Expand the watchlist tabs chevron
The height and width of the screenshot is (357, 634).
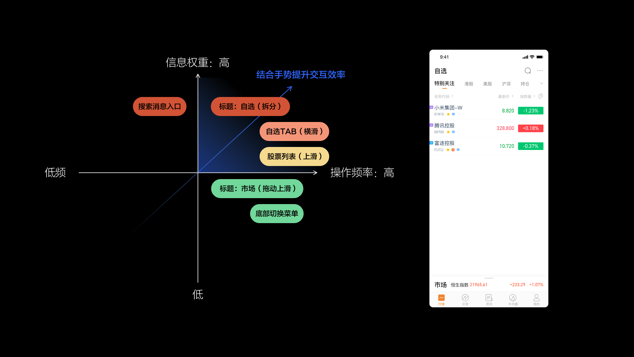pyautogui.click(x=542, y=84)
